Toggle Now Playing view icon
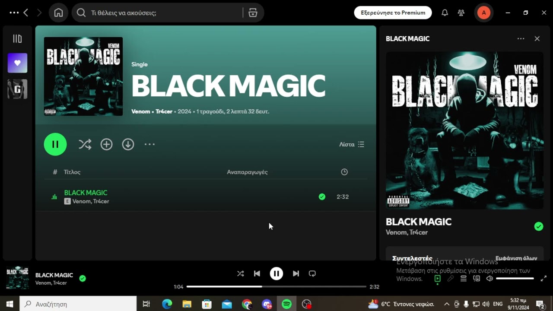 (438, 279)
